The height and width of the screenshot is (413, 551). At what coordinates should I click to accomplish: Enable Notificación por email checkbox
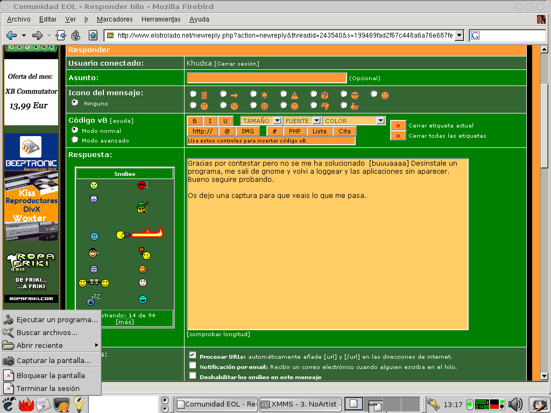click(x=193, y=365)
